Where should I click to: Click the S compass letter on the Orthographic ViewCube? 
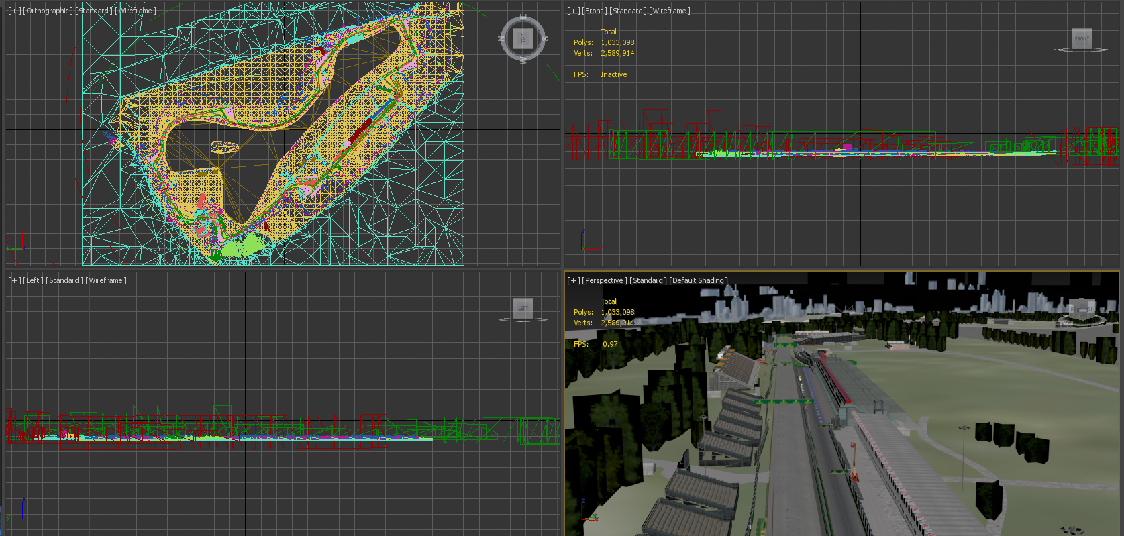coord(545,38)
